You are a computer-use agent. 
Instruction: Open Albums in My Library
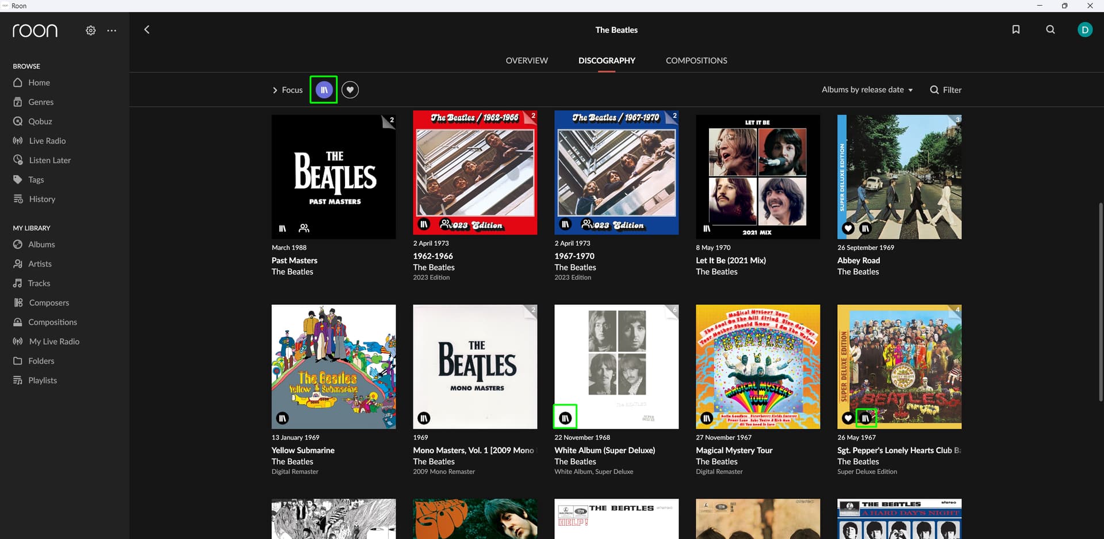34,244
